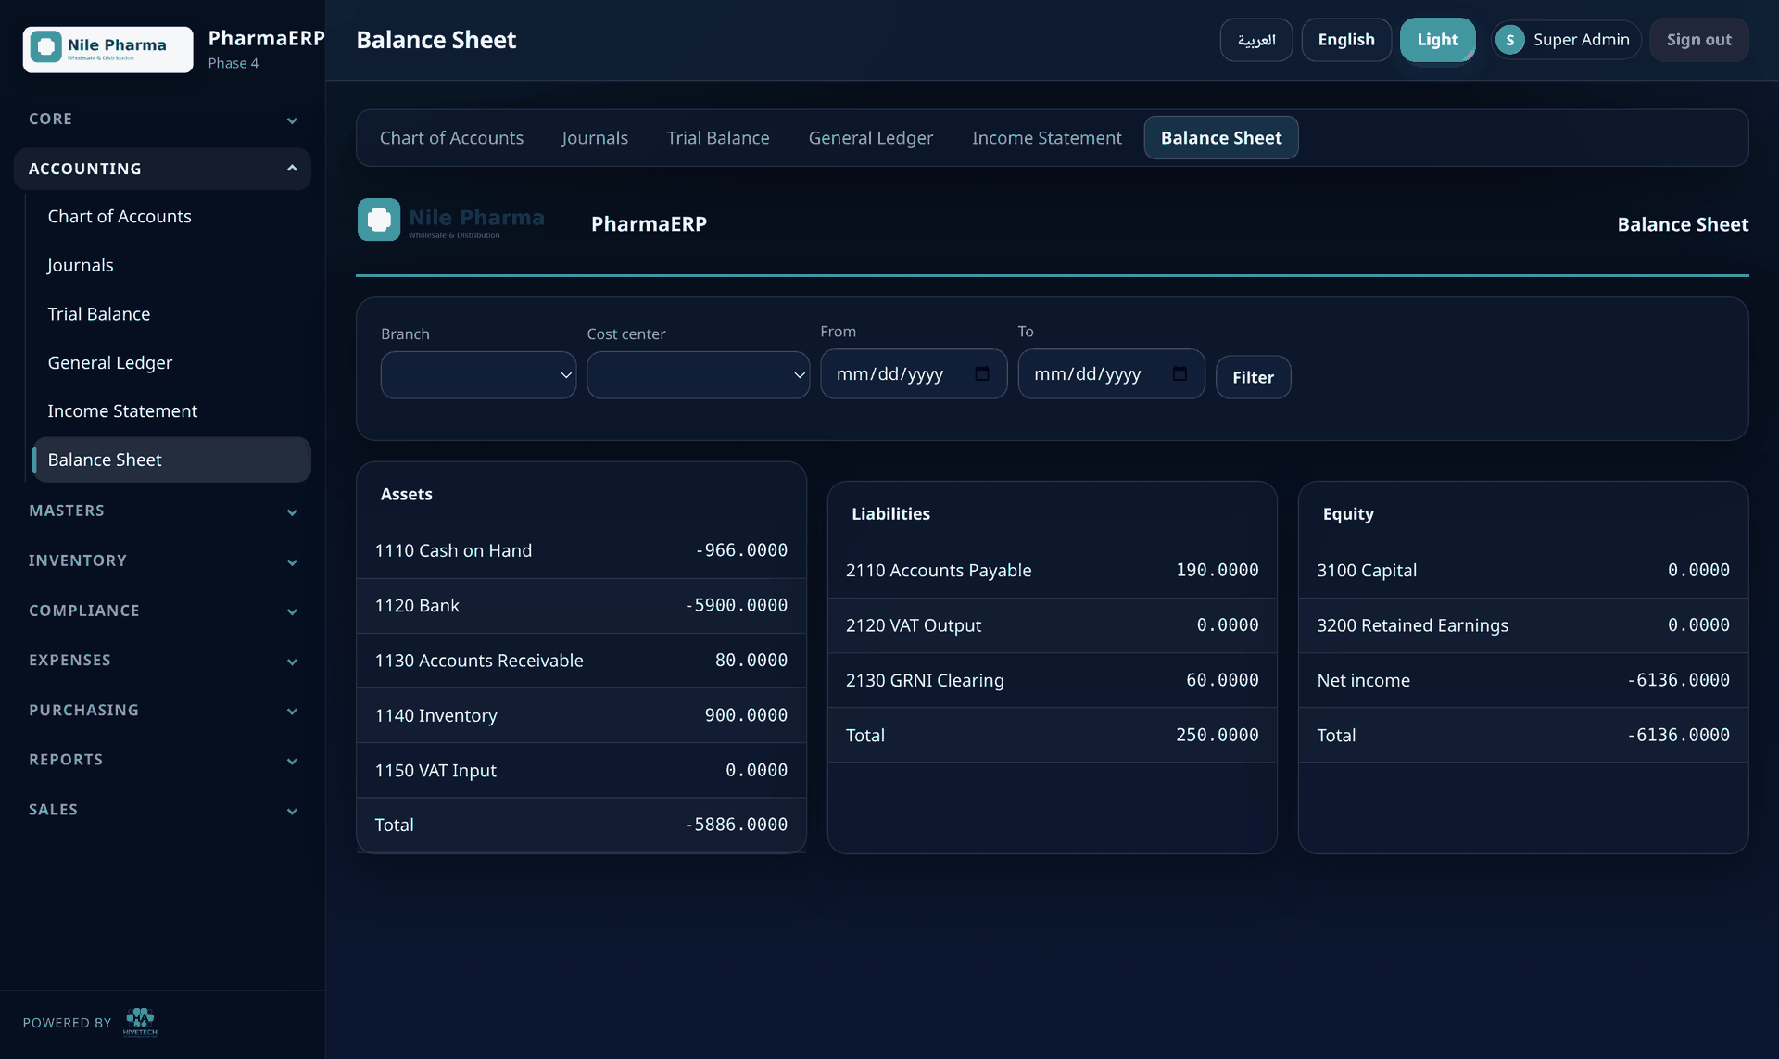Expand the Purchasing sidebar section
This screenshot has width=1779, height=1059.
pyautogui.click(x=162, y=710)
